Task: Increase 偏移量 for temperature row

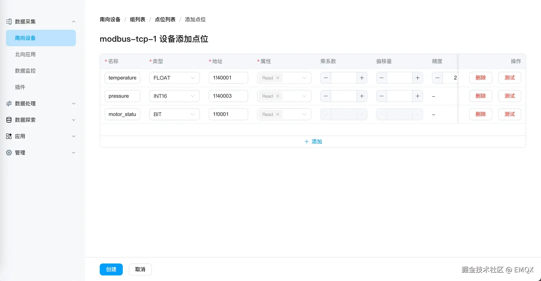Action: 418,78
